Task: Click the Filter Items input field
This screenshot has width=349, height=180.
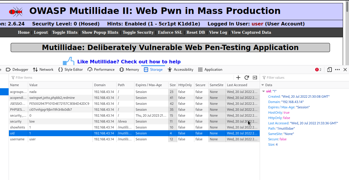Action: (122, 78)
